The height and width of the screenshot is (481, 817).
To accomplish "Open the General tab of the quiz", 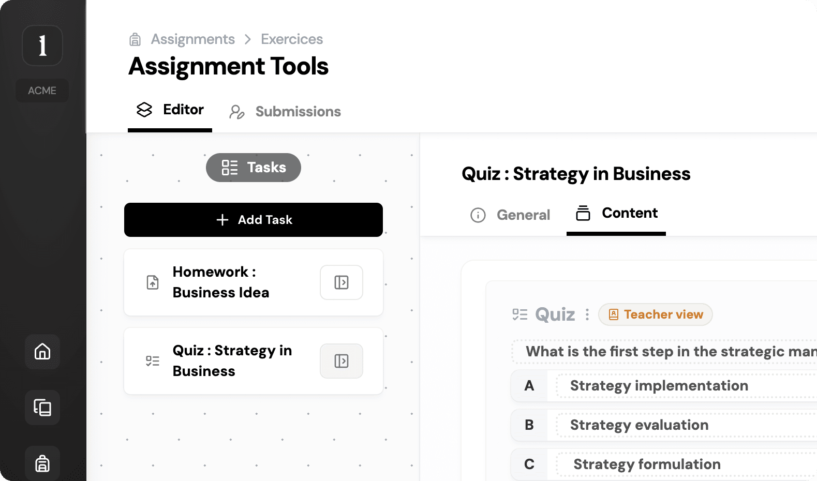I will [510, 215].
